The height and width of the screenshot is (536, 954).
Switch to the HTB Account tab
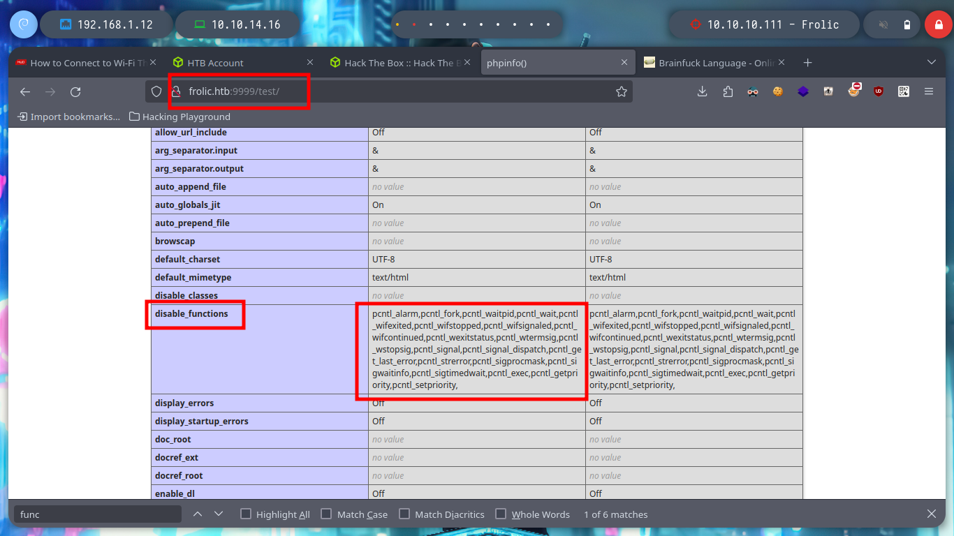coord(244,63)
